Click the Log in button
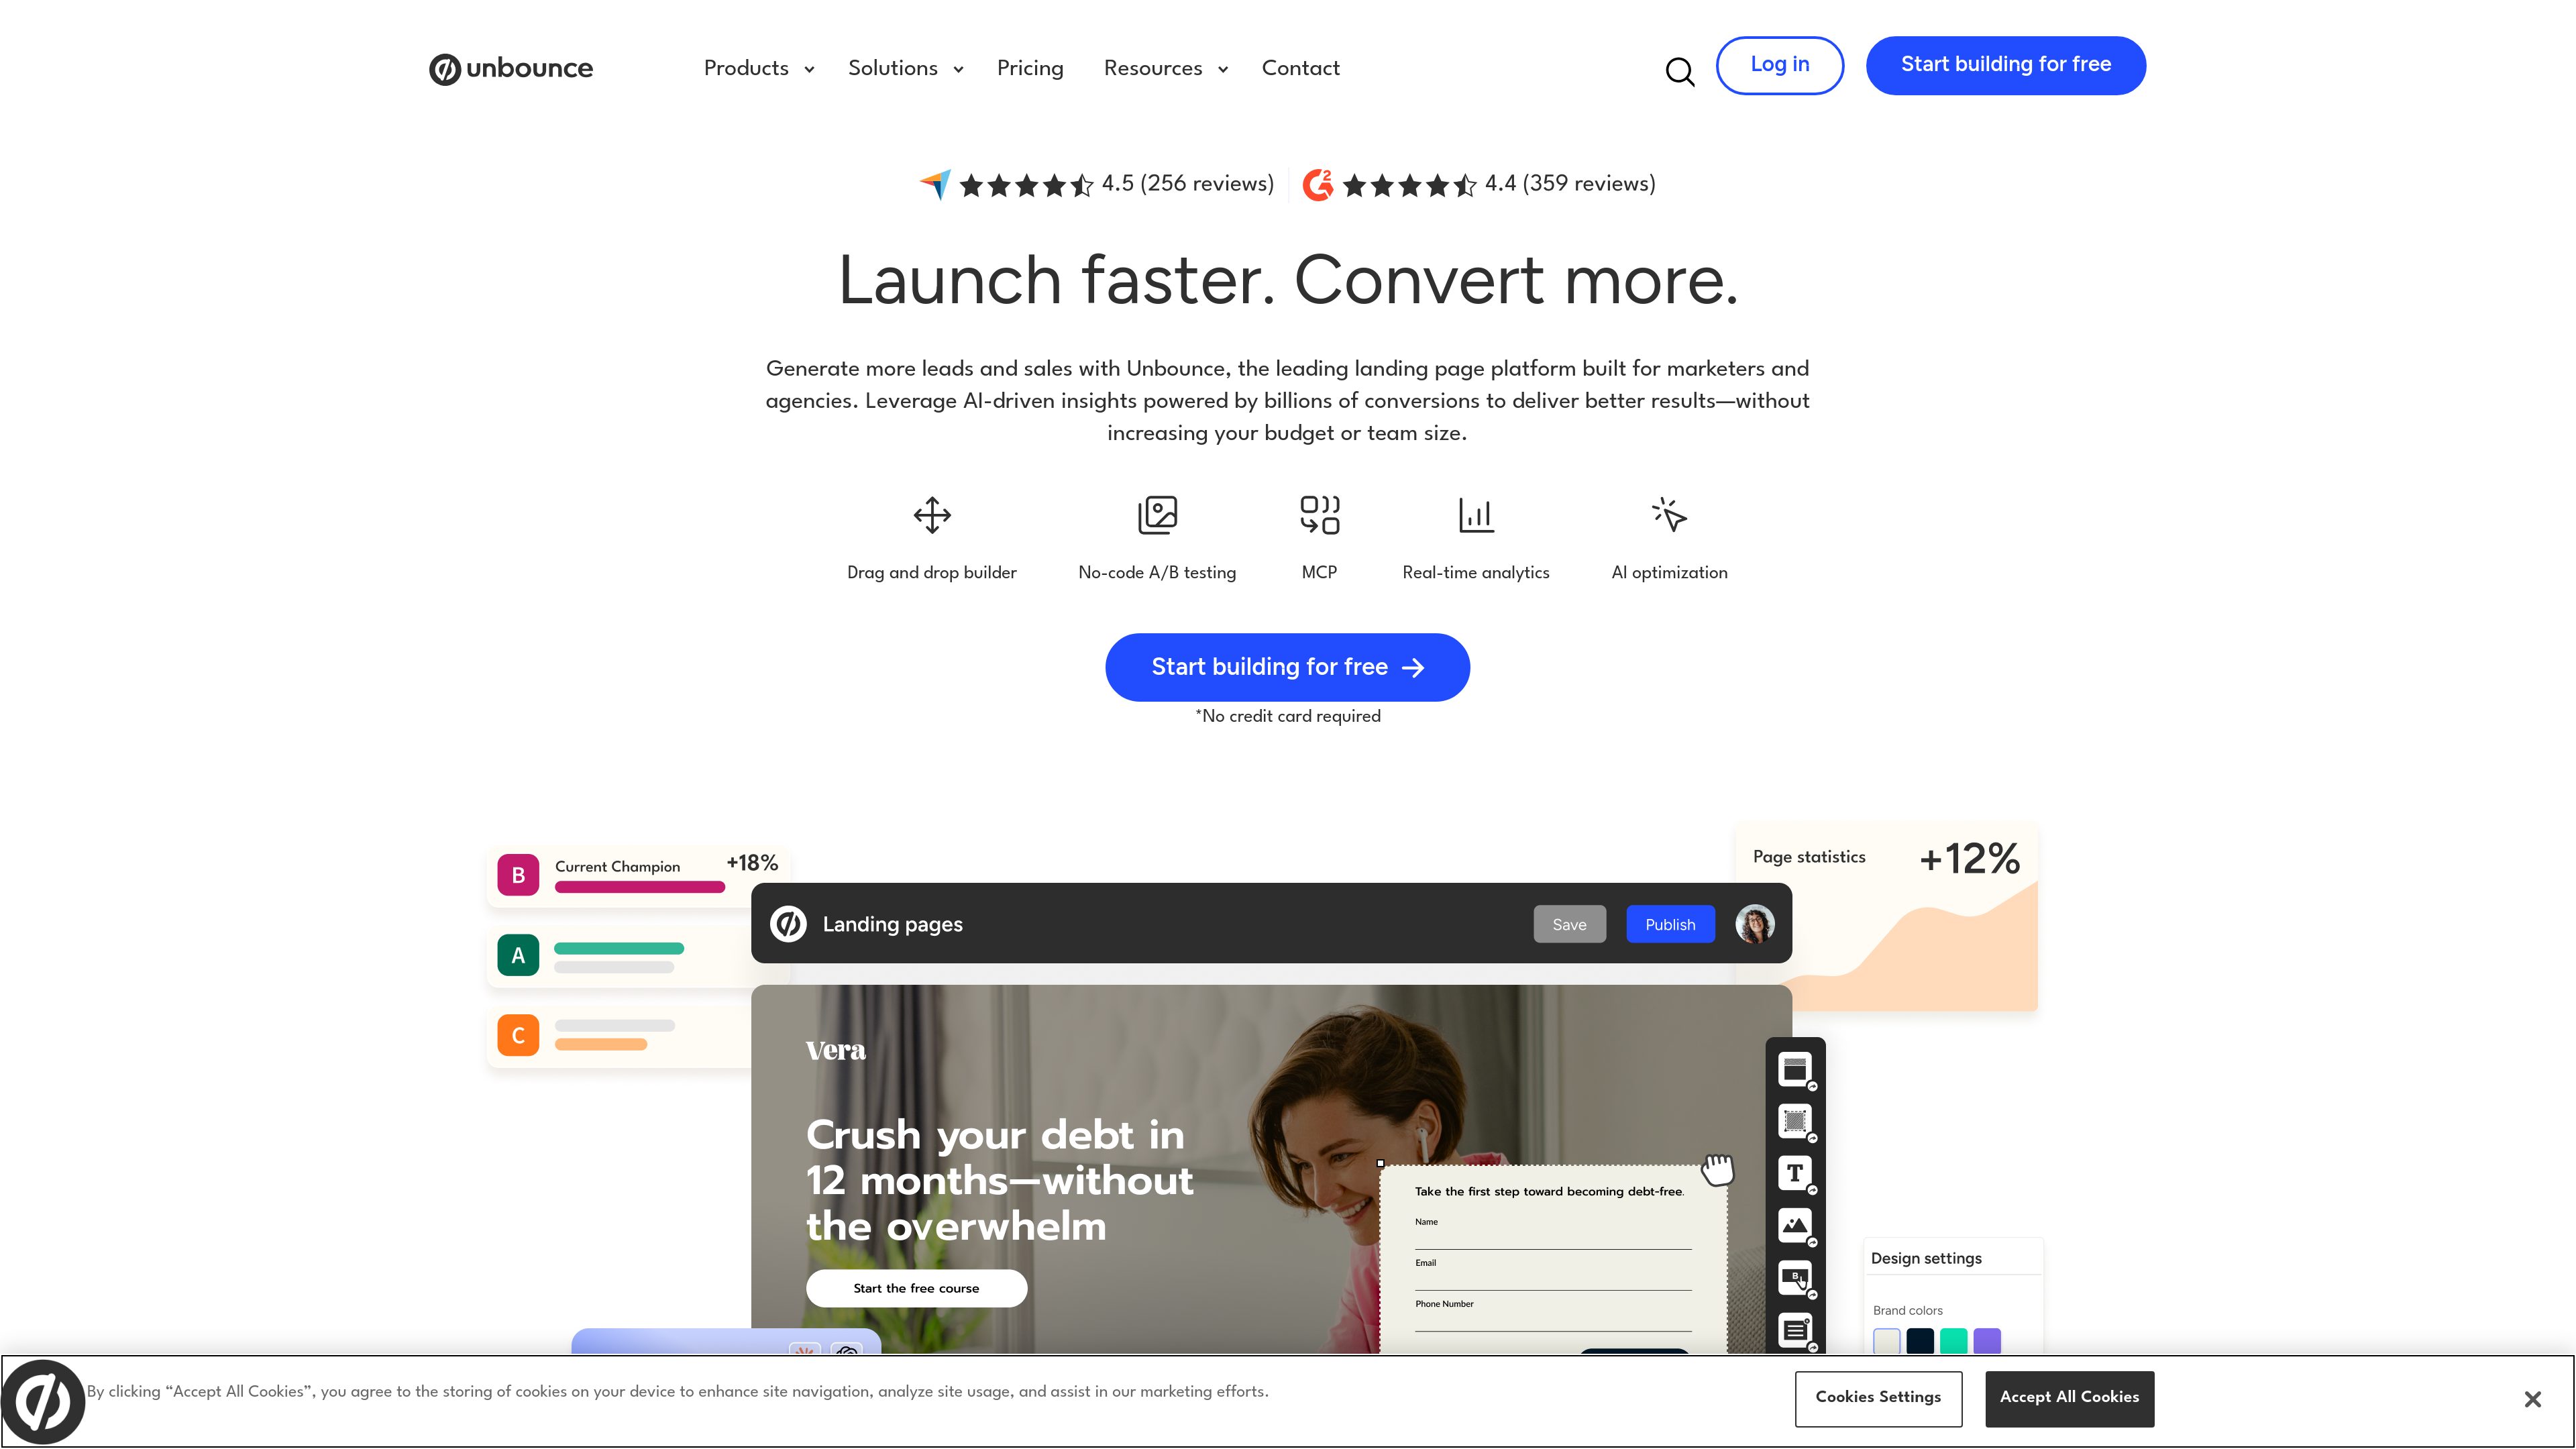The image size is (2576, 1449). [x=1780, y=65]
